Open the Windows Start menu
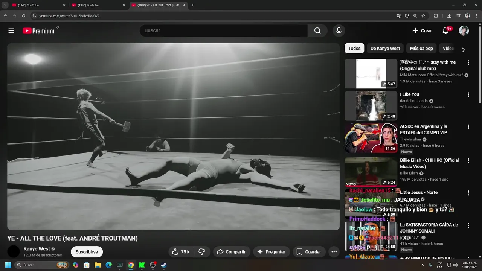Screen dimensions: 482x271 tap(8, 265)
